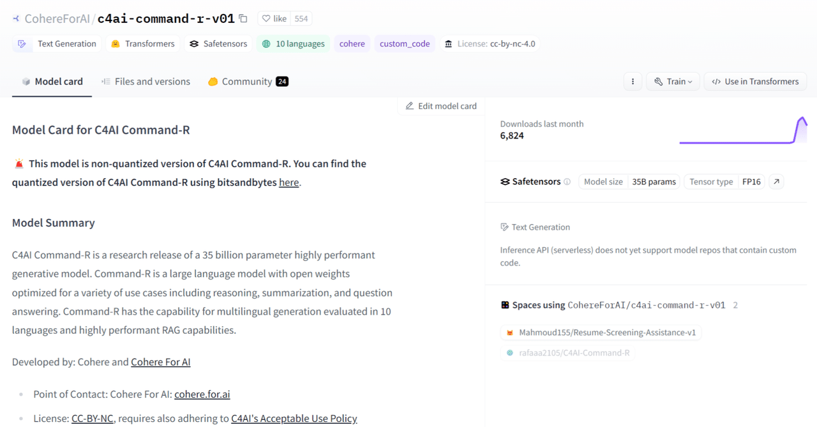Click the downloads last month chart

743,131
